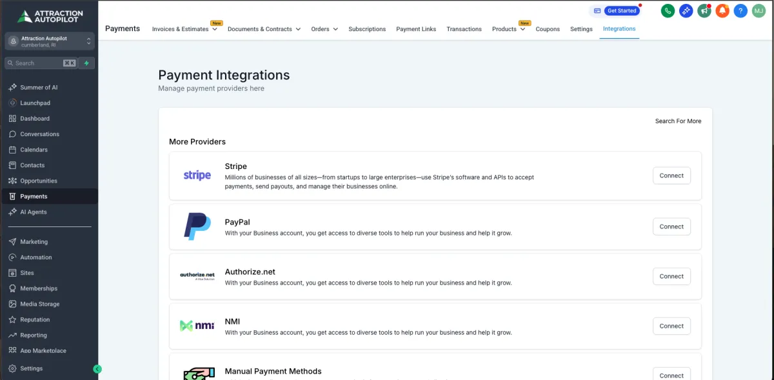Image resolution: width=774 pixels, height=380 pixels.
Task: Open Media Storage from the sidebar
Action: pos(39,304)
